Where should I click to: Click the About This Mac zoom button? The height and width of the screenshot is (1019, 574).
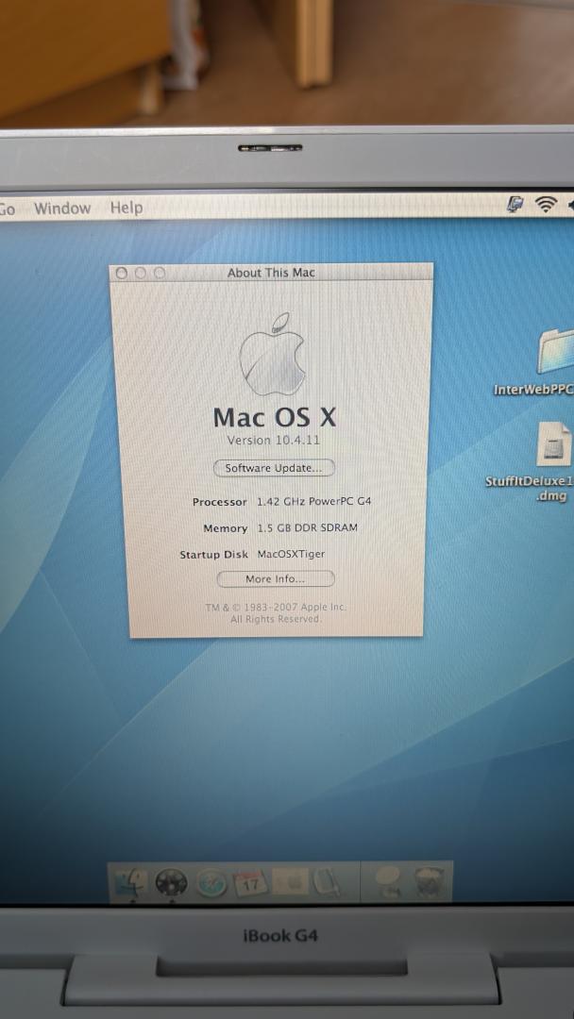tap(159, 273)
